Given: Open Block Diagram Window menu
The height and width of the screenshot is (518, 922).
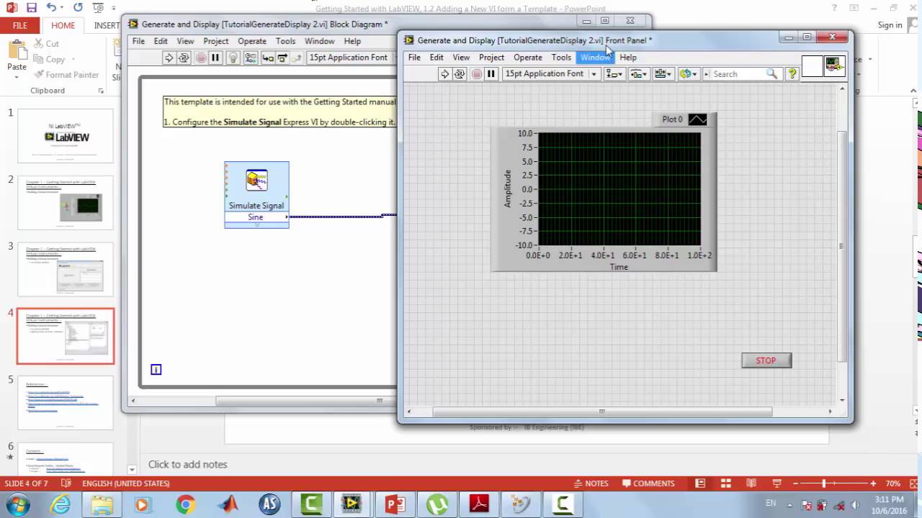Looking at the screenshot, I should tap(319, 41).
